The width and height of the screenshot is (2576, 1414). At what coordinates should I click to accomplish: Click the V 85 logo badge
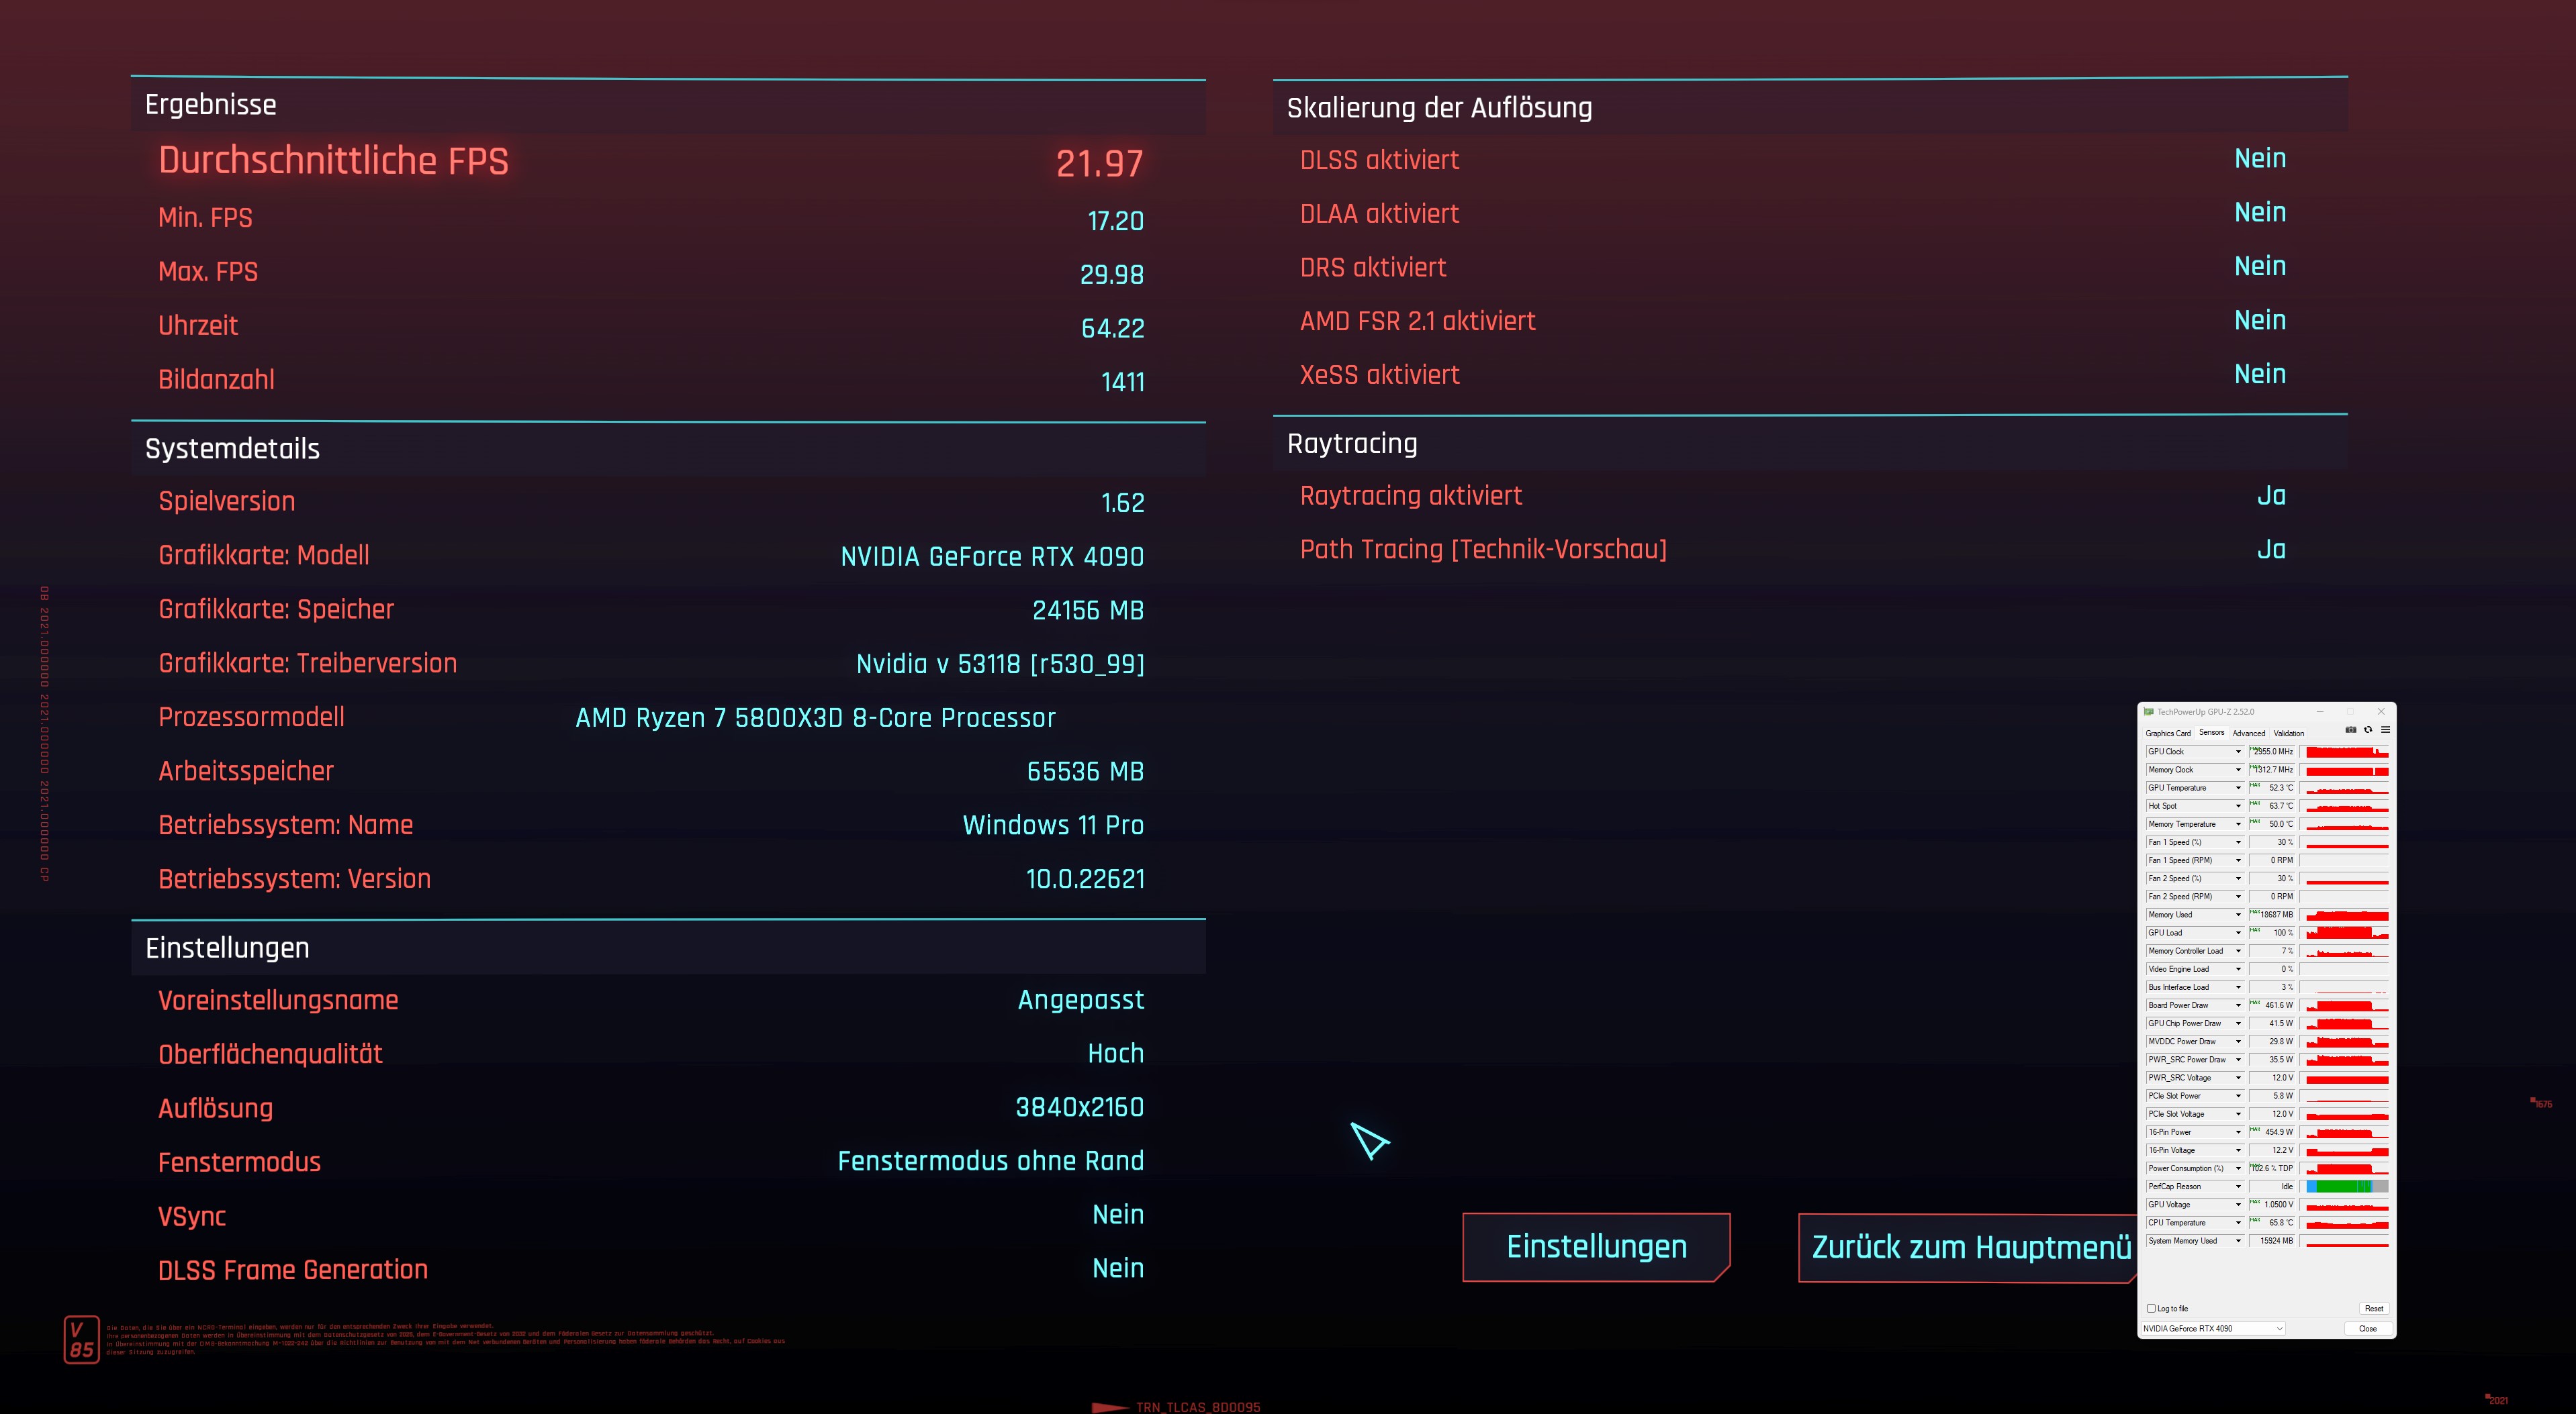pos(81,1339)
